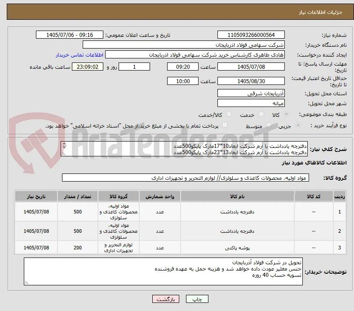Click the remaining days field showing 1

[x=134, y=67]
